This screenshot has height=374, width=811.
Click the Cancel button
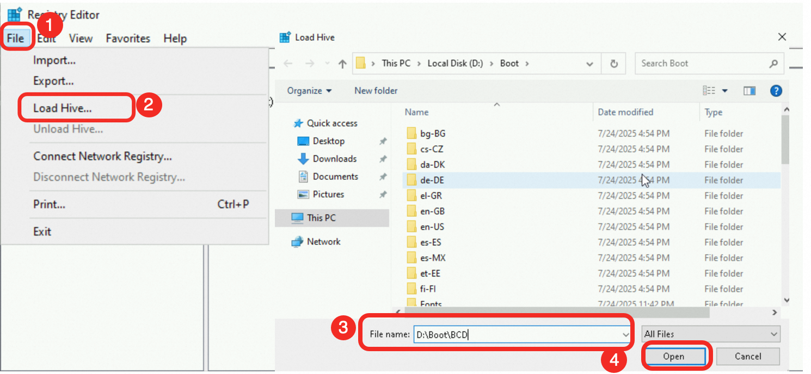tap(748, 357)
